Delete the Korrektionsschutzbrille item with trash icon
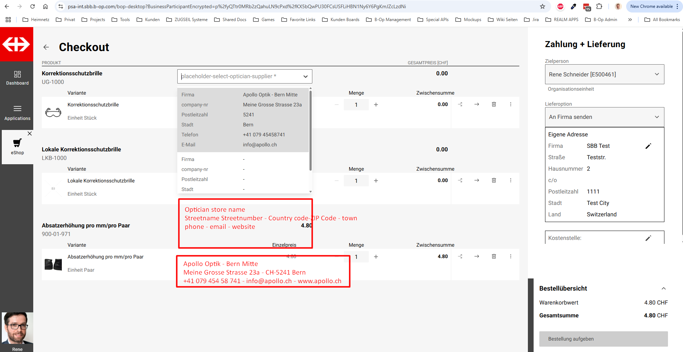This screenshot has height=352, width=683. [494, 104]
